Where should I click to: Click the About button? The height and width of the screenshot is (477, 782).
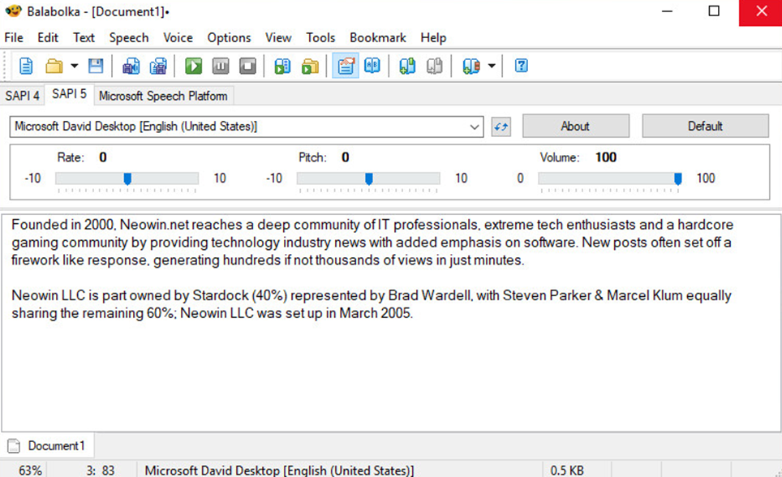[x=575, y=127]
